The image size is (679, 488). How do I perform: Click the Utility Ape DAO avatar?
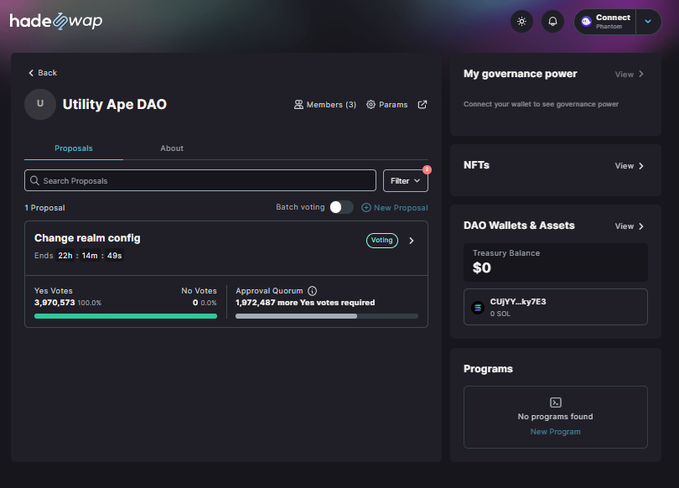[40, 104]
